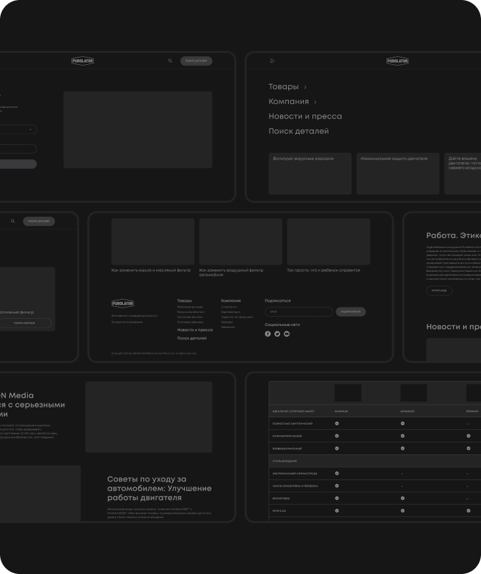Open Компания in the main menu
Image resolution: width=481 pixels, height=574 pixels.
[289, 101]
